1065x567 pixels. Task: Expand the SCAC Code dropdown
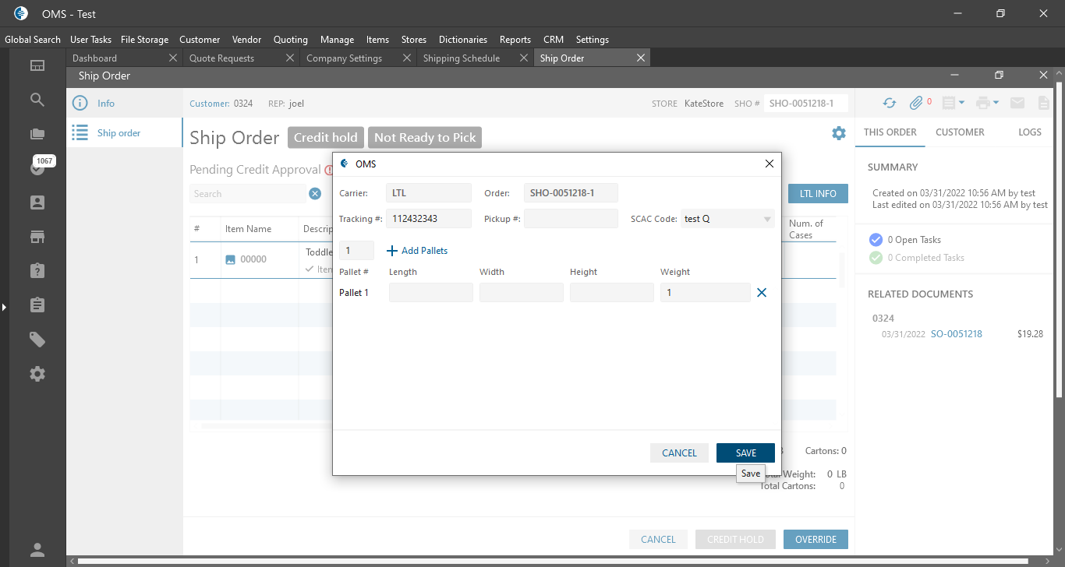(767, 219)
